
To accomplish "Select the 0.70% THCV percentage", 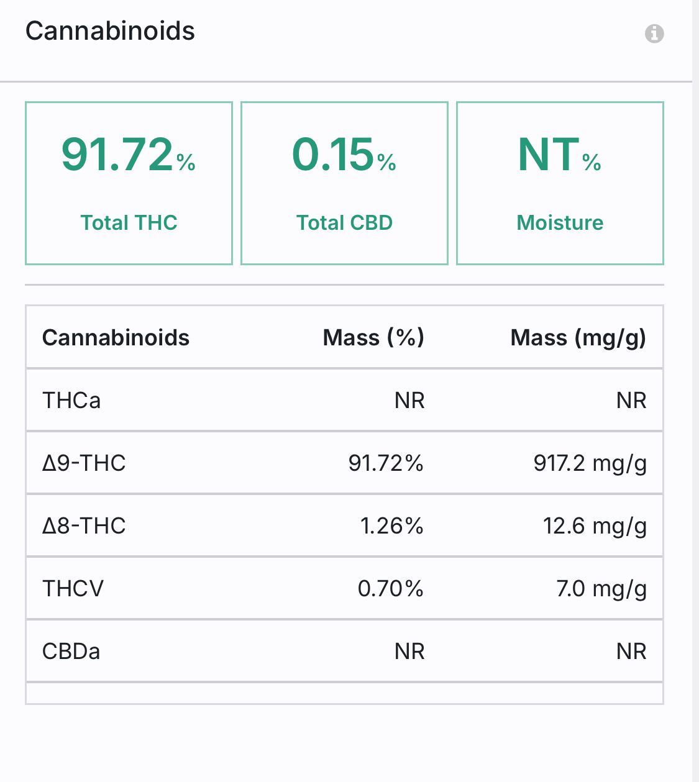I will 391,588.
